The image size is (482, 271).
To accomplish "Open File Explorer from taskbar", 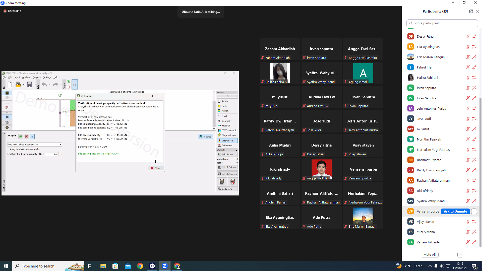I will (103, 266).
